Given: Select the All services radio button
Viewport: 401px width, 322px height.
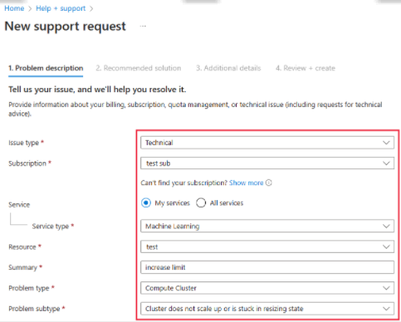Looking at the screenshot, I should tap(201, 202).
